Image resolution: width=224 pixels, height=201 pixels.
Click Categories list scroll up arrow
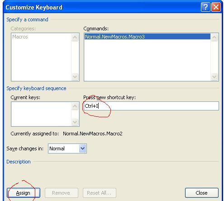pyautogui.click(x=75, y=37)
